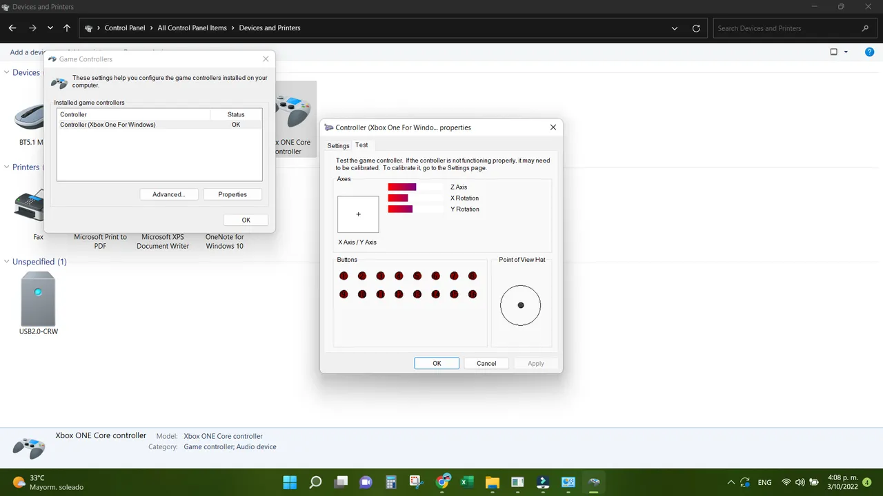Open the Windows Start menu

(x=290, y=482)
